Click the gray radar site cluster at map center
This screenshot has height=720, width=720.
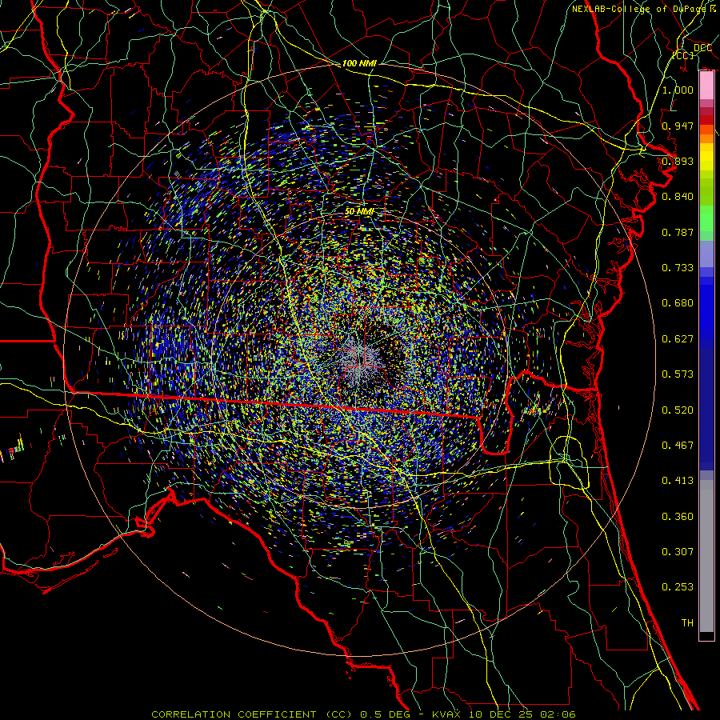(x=361, y=359)
